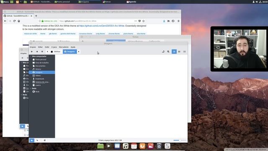Open the Marcadores menu
The width and height of the screenshot is (268, 151).
[x=64, y=47]
